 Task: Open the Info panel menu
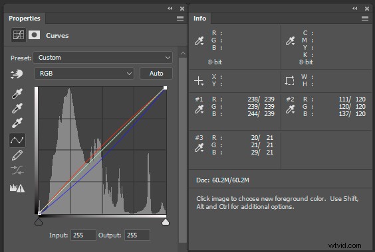365,18
